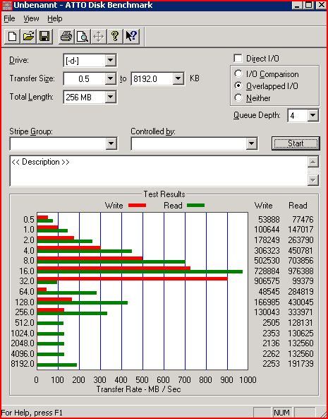328x419 pixels.
Task: Click the ATTO application icon in title bar
Action: (x=6, y=6)
